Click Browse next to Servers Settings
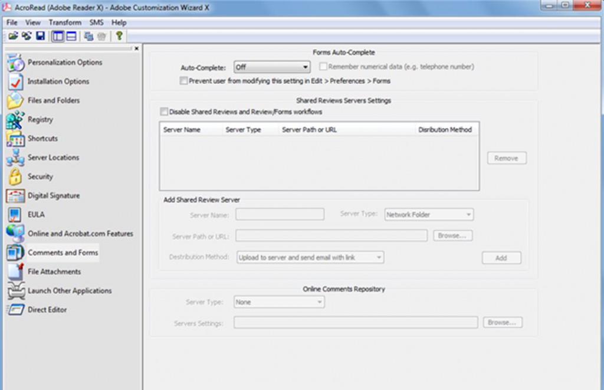 [503, 322]
